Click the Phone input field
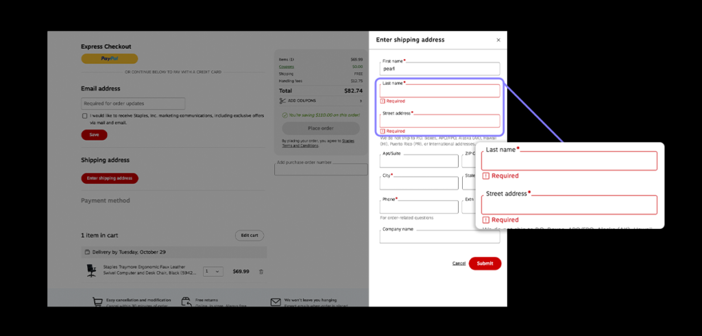Image resolution: width=702 pixels, height=336 pixels. pyautogui.click(x=419, y=207)
